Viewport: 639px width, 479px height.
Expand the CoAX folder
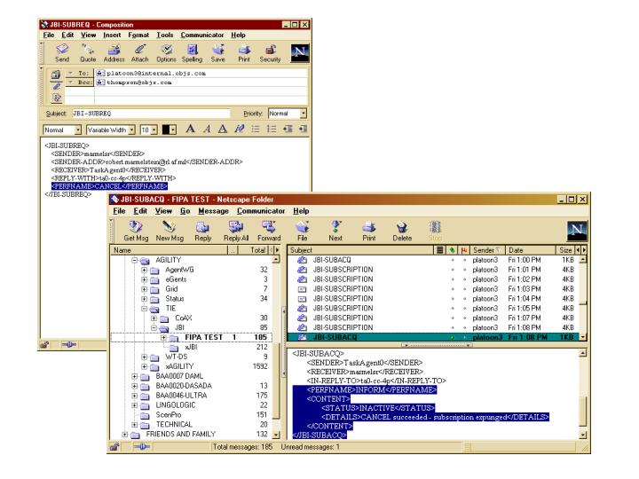point(154,318)
